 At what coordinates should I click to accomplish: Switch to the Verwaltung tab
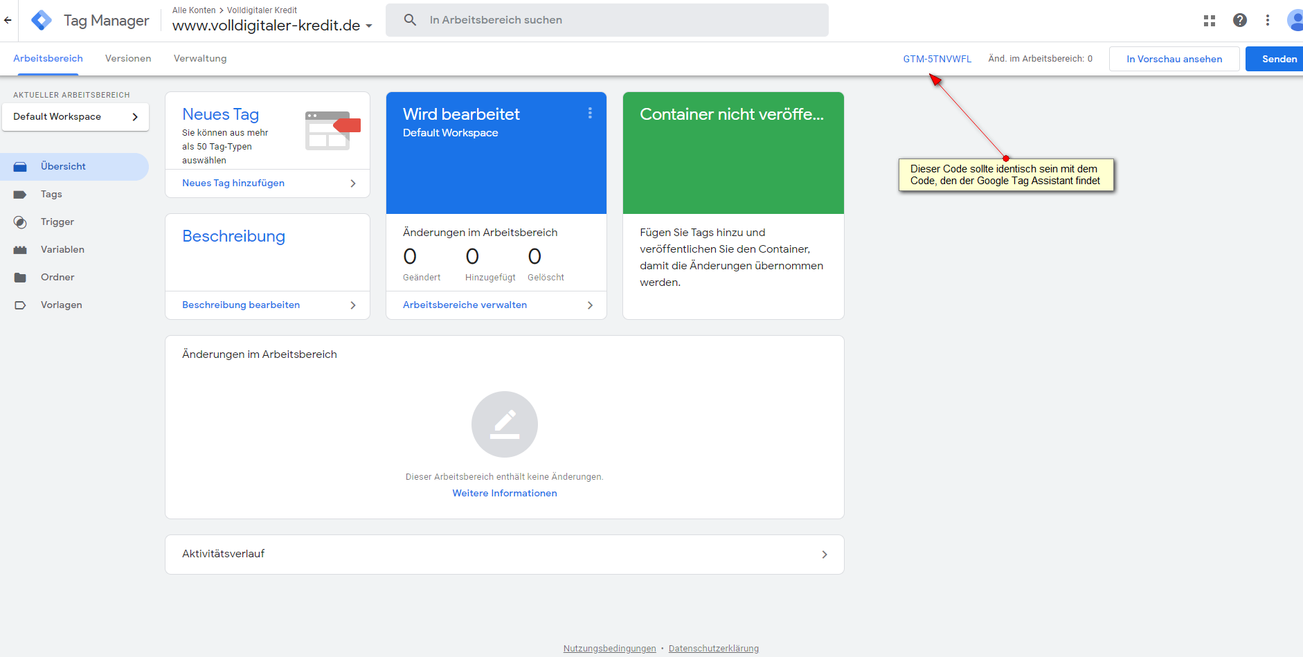[x=200, y=59]
